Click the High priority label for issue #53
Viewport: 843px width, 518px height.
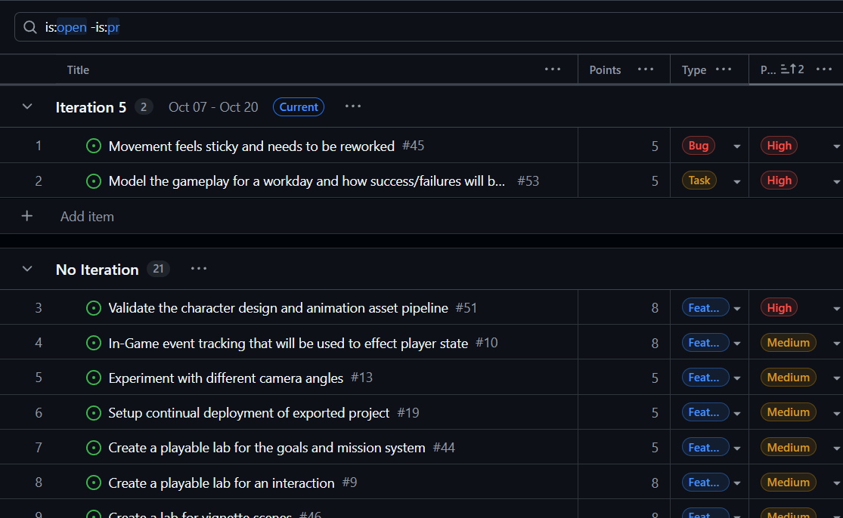click(x=779, y=180)
